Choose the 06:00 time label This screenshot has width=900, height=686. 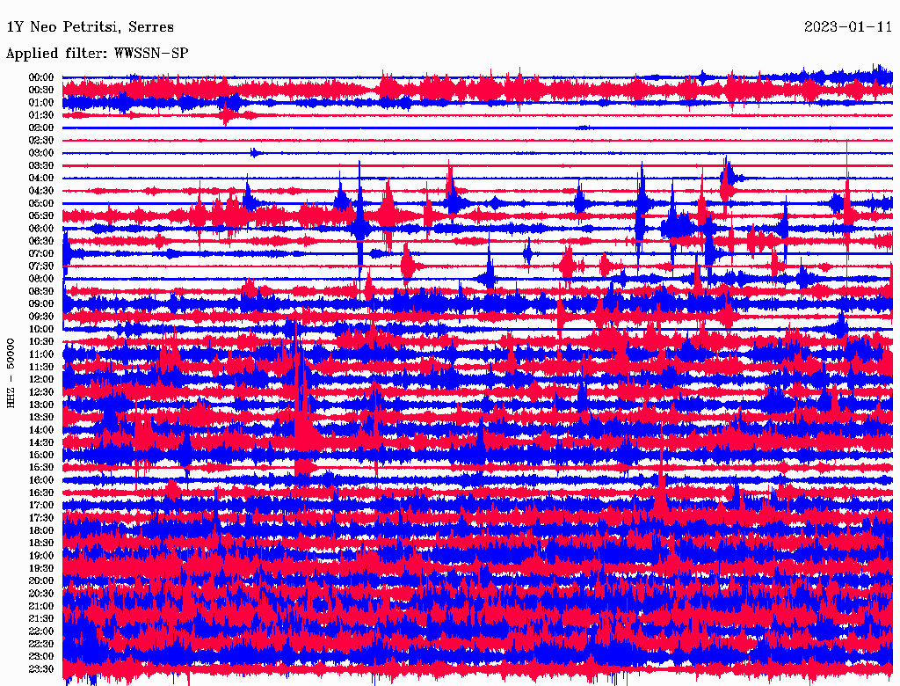(x=41, y=229)
